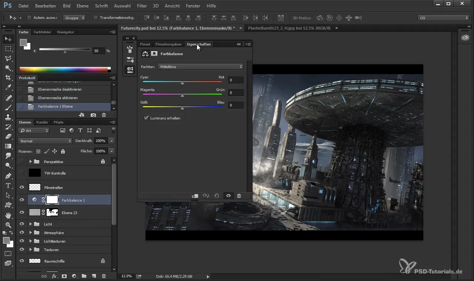The height and width of the screenshot is (281, 474).
Task: Select the Zoom tool
Action: (x=8, y=225)
